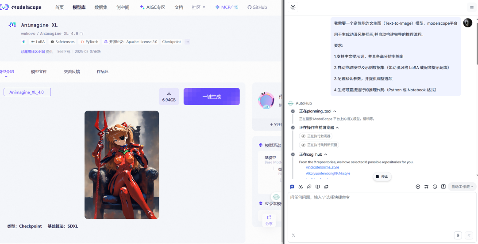The height and width of the screenshot is (244, 478).
Task: Stop generation with 停止 button
Action: click(382, 176)
